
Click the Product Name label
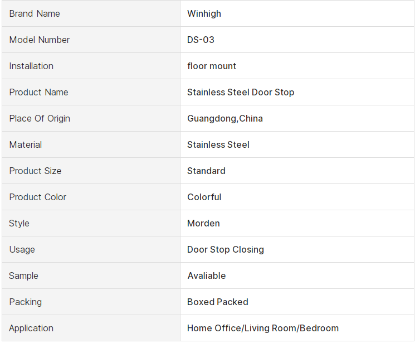coord(38,92)
